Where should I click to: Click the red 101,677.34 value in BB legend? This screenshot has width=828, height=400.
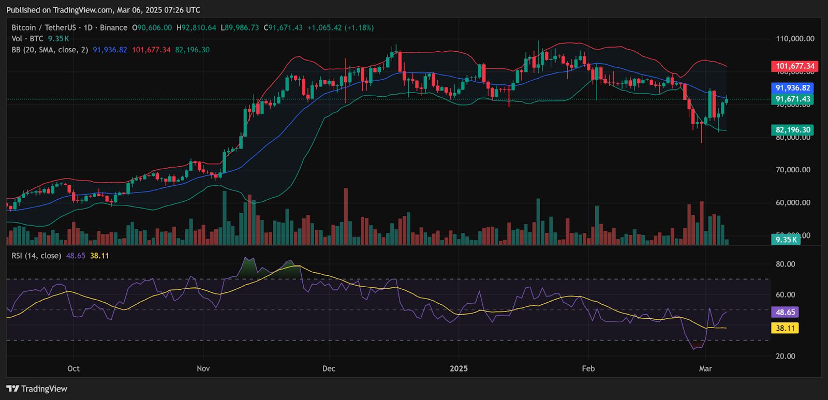[151, 50]
